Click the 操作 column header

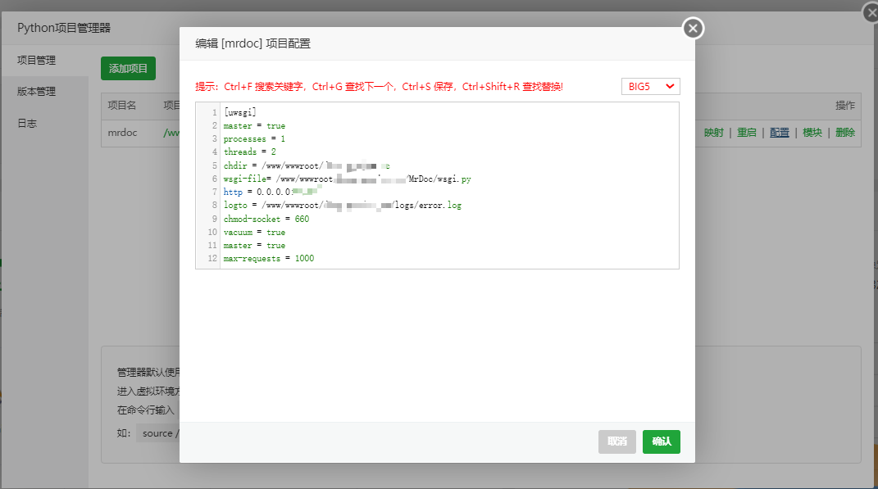coord(845,105)
